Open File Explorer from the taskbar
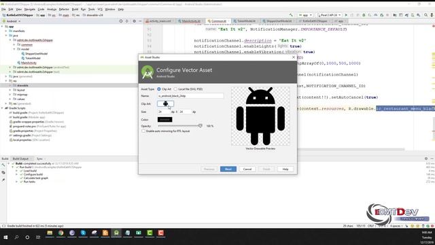This screenshot has height=245, width=435. (x=50, y=233)
